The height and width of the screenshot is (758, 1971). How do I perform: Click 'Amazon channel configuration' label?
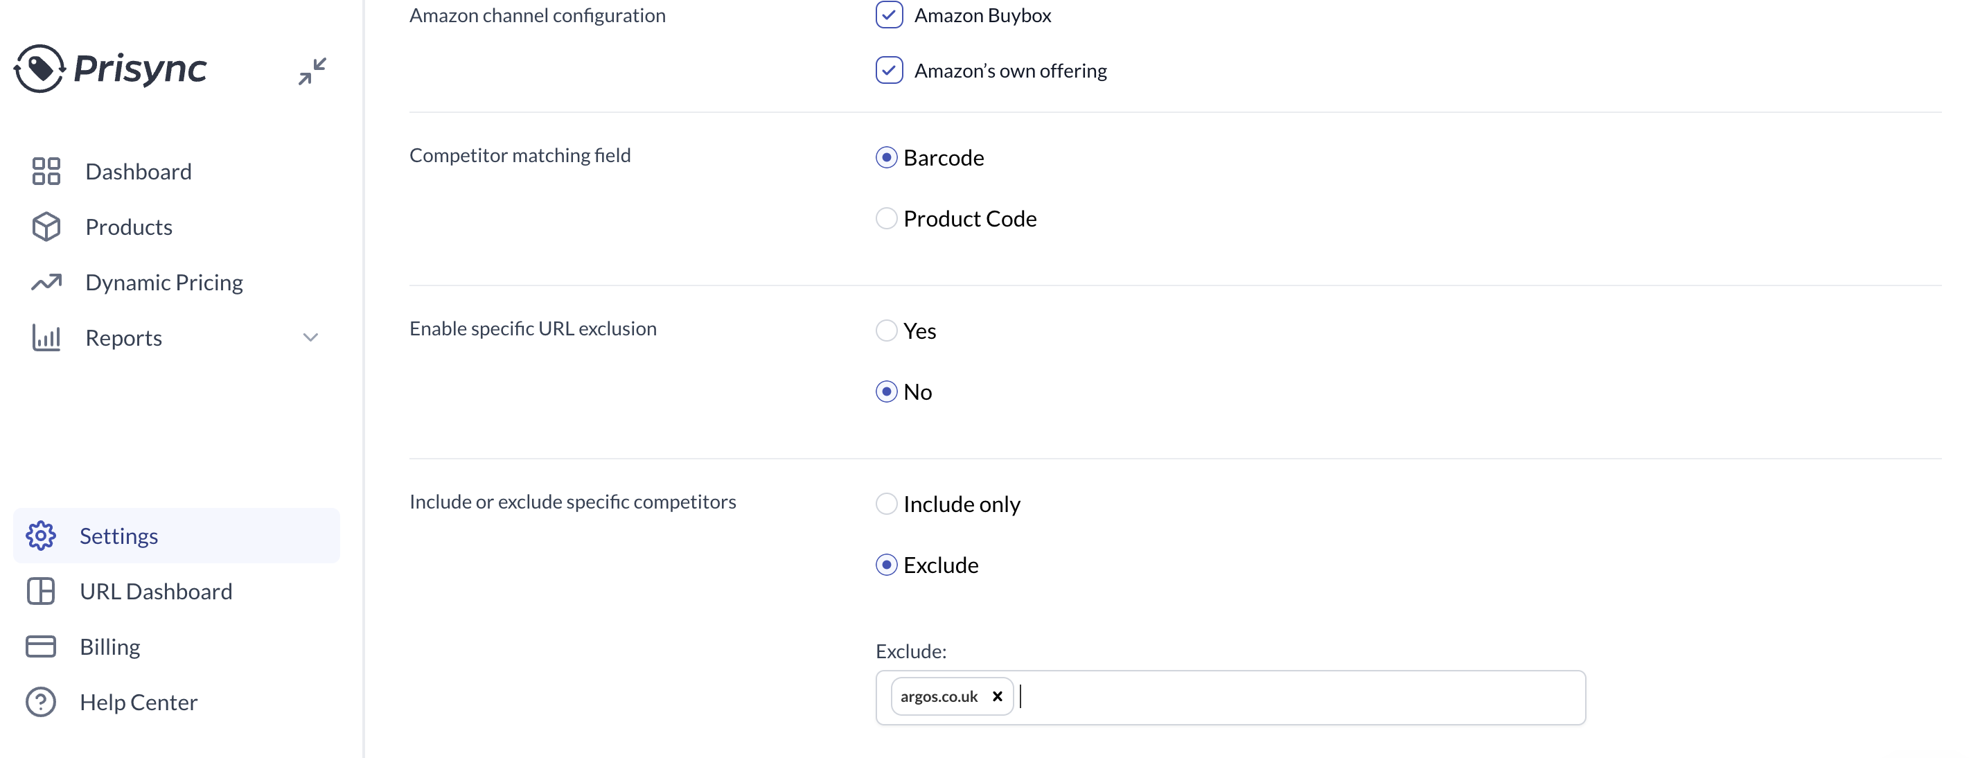(x=538, y=15)
